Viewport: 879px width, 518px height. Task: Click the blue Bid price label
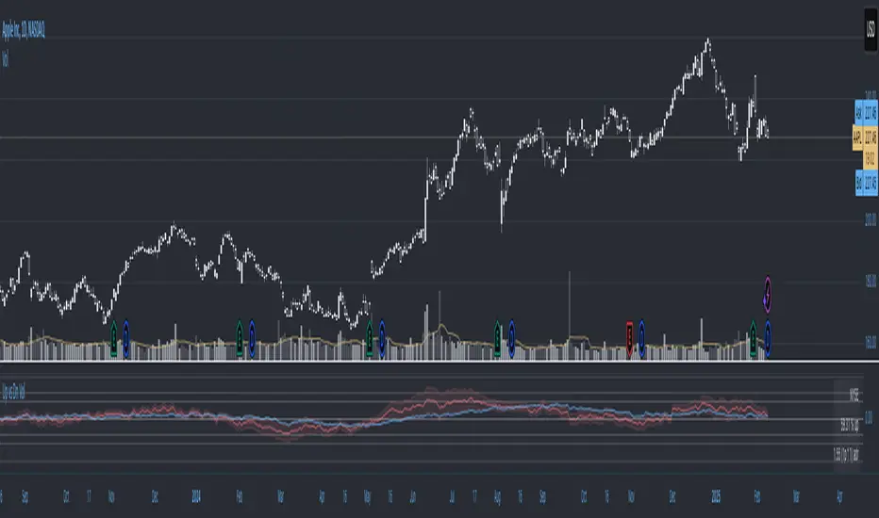(866, 183)
